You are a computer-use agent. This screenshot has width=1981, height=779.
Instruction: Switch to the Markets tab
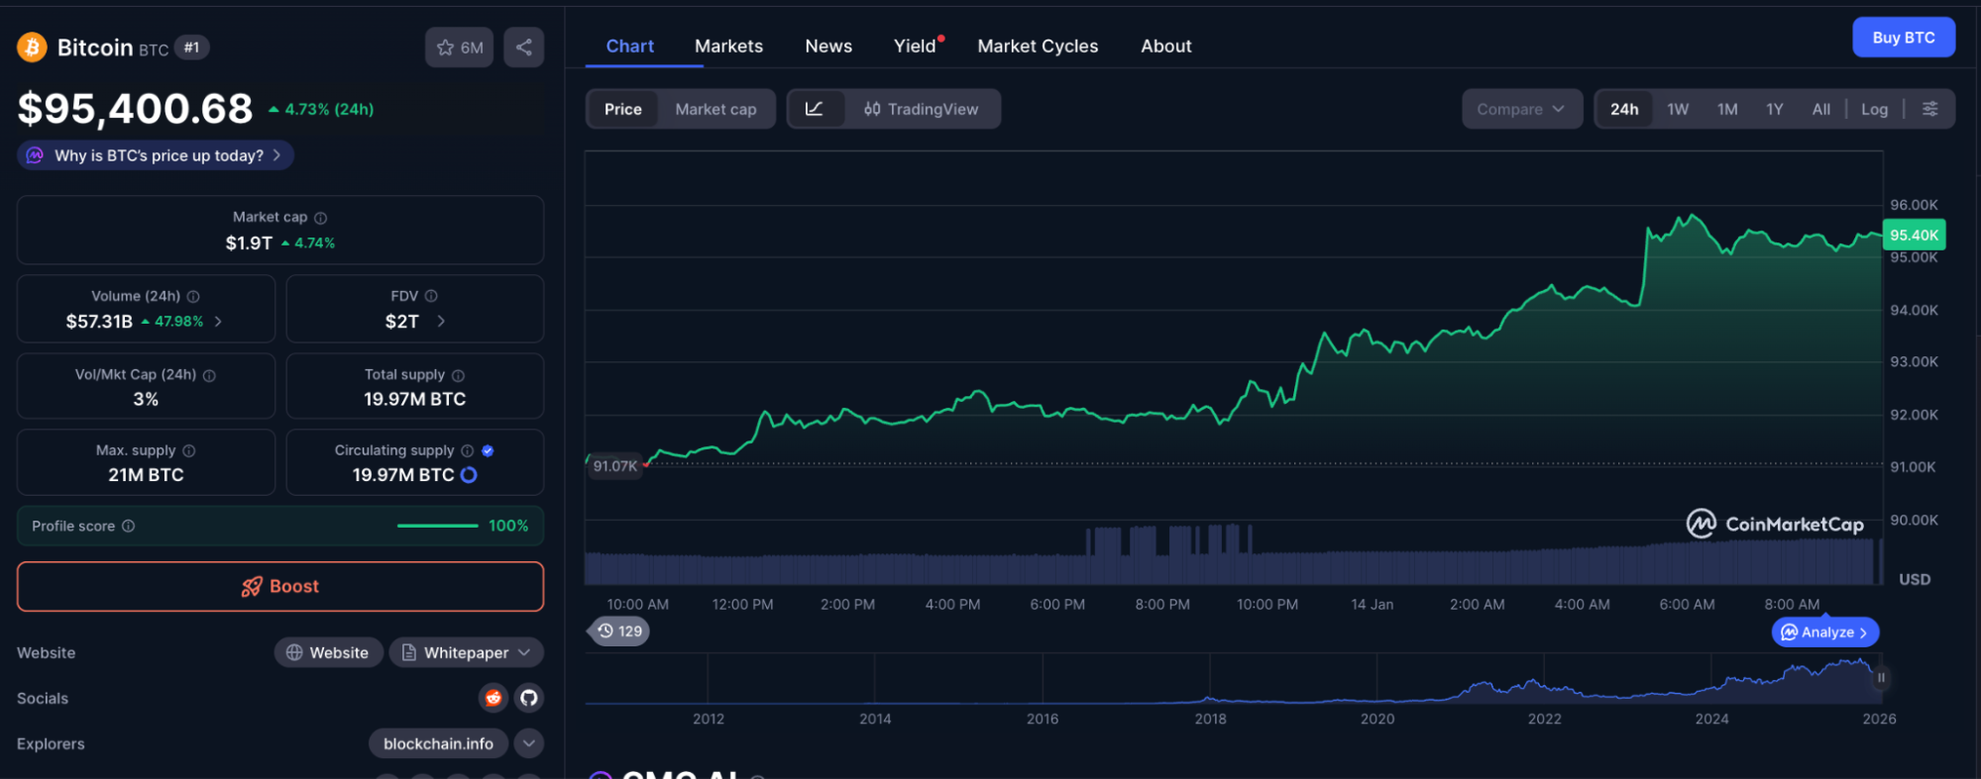coord(728,47)
